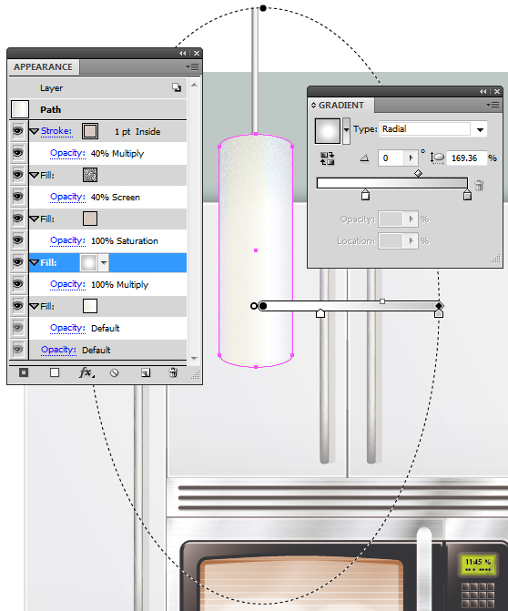Open Opacity link for 40% Screen
This screenshot has width=508, height=611.
(x=67, y=197)
